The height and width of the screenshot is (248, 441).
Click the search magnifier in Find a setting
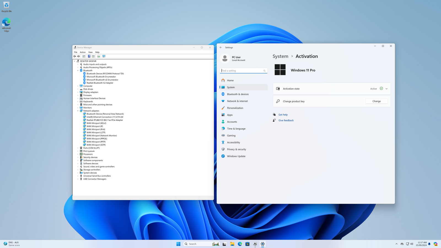coord(264,71)
